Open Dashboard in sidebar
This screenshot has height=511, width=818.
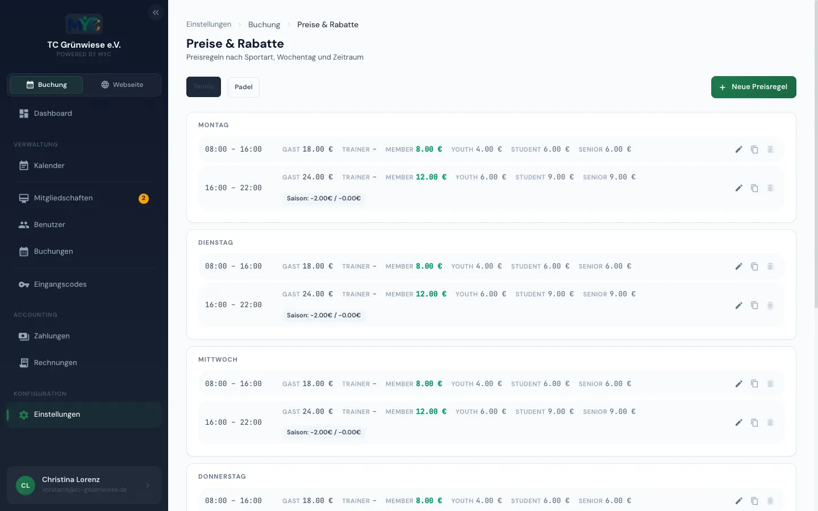coord(84,114)
